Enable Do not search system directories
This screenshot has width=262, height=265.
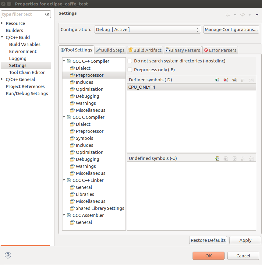130,61
